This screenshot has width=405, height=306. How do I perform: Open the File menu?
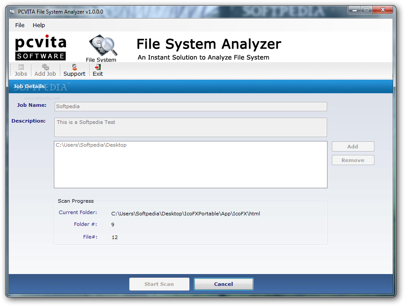(x=20, y=25)
